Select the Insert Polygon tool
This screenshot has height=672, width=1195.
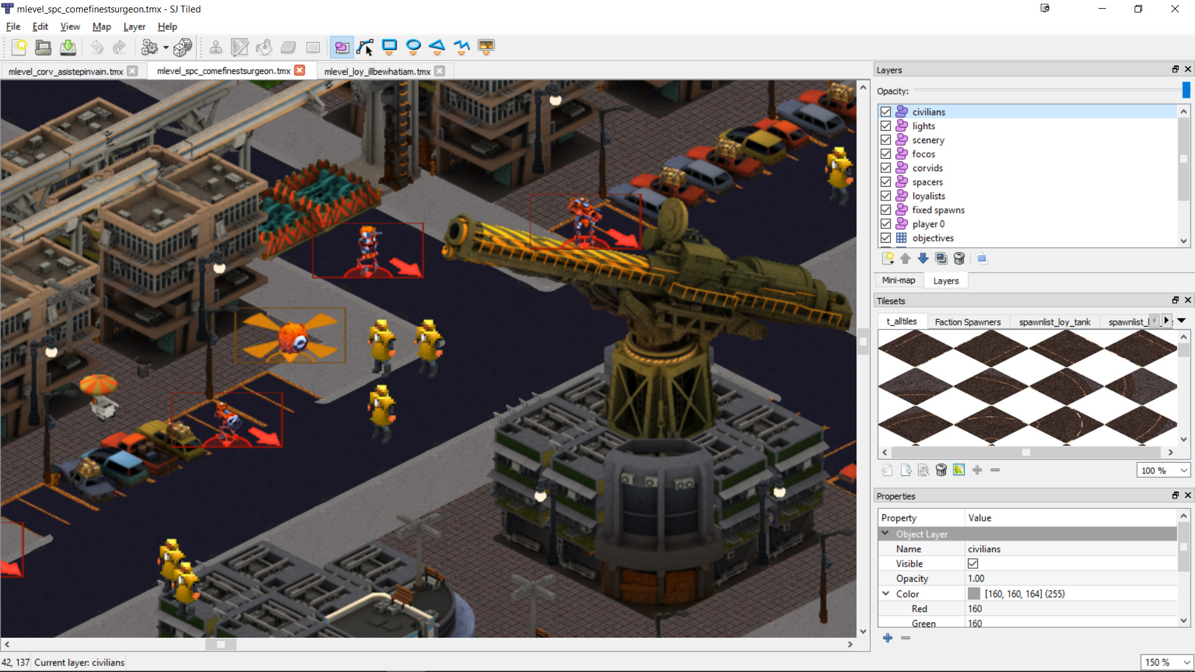[x=438, y=47]
